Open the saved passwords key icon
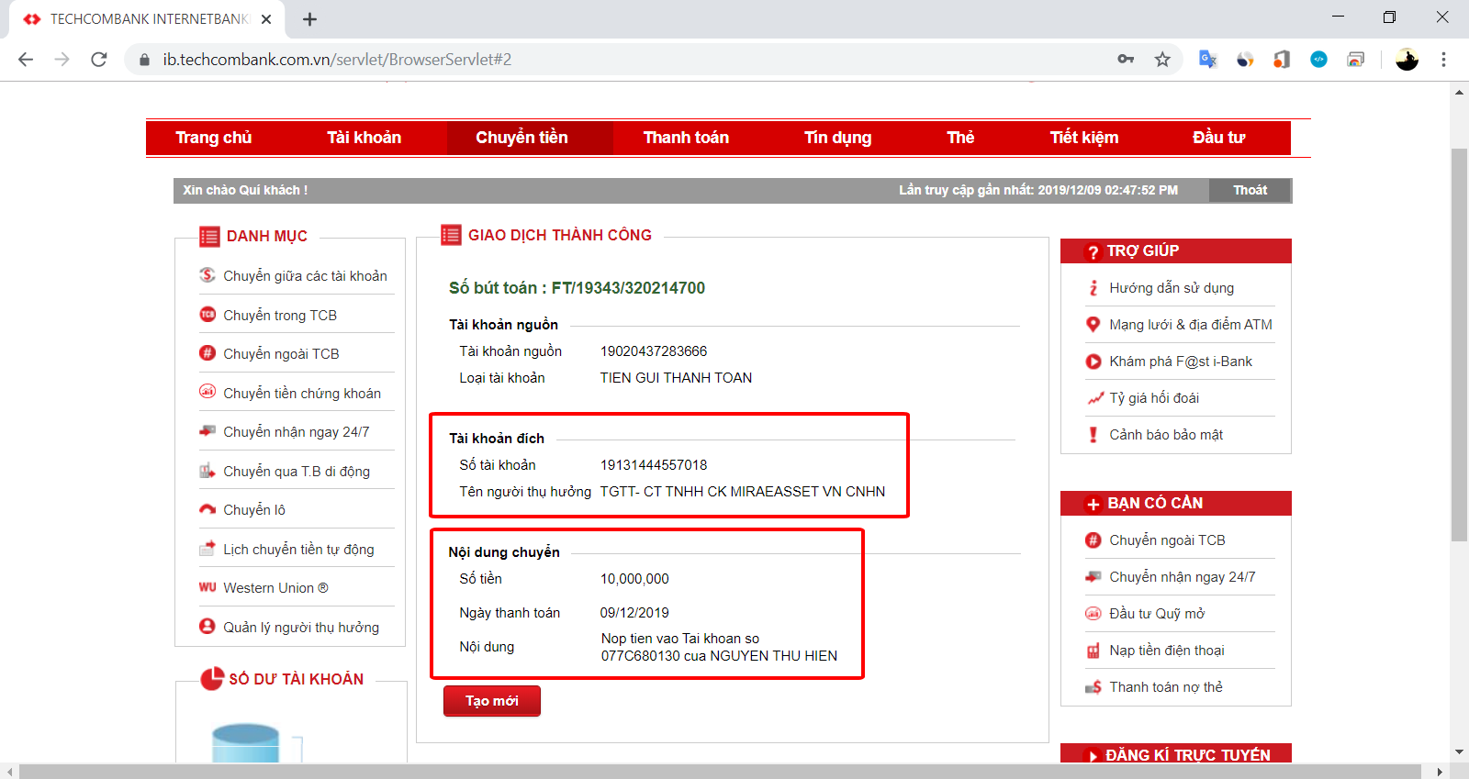Image resolution: width=1469 pixels, height=779 pixels. (1126, 60)
